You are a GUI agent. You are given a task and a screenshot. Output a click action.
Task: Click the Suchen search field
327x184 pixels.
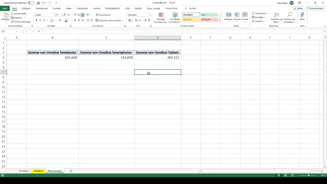pyautogui.click(x=193, y=8)
